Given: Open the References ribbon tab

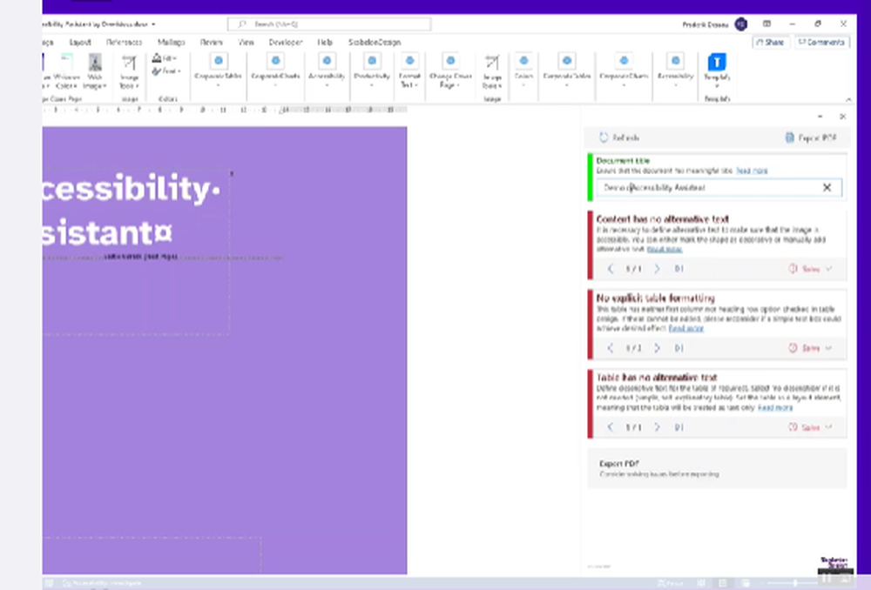Looking at the screenshot, I should coord(124,42).
